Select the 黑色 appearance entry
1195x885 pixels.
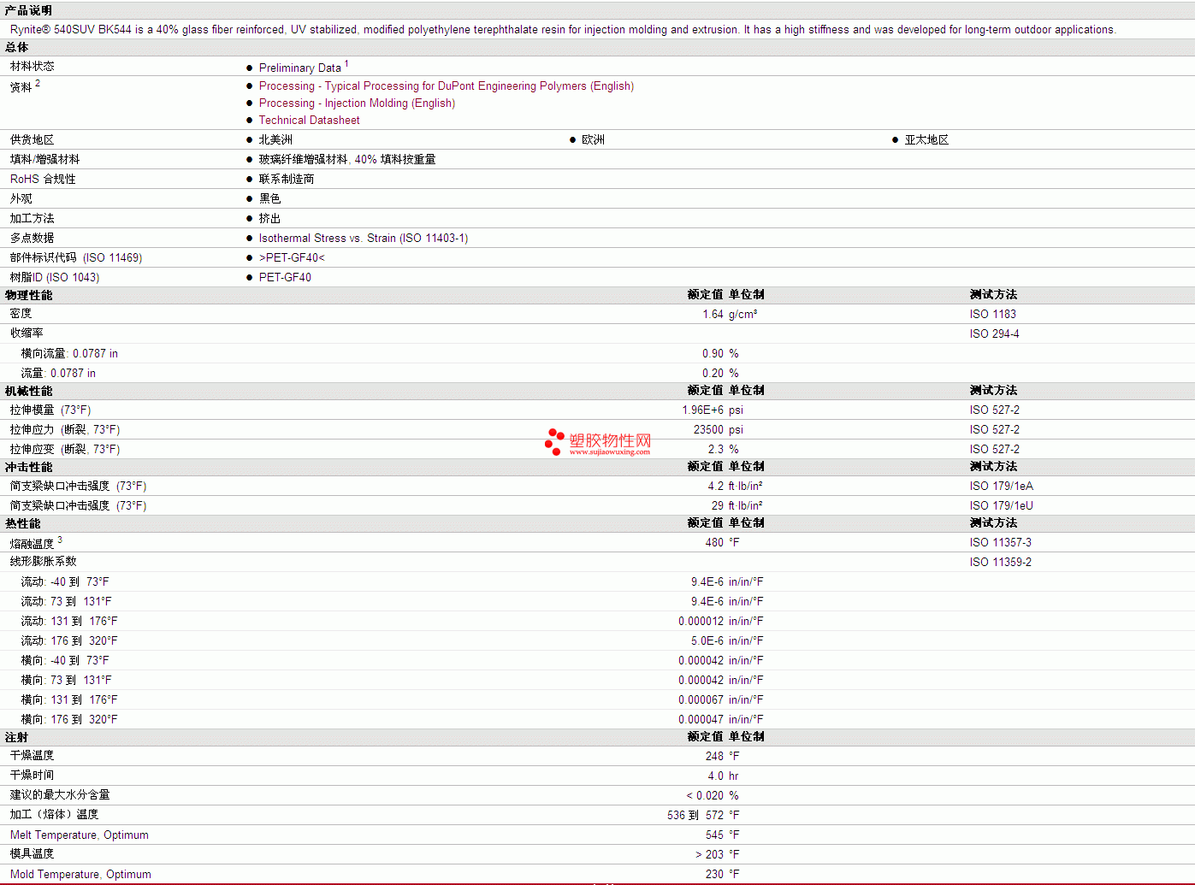(269, 199)
